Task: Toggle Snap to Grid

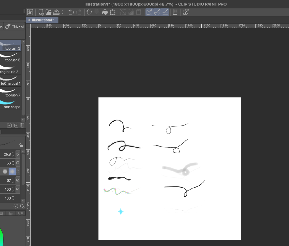Action: tap(165, 12)
